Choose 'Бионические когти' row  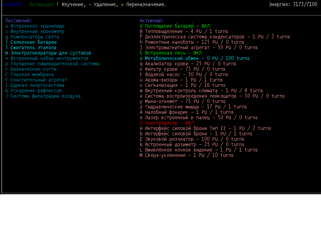31,69
